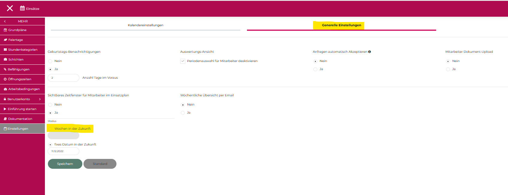
Task: Click info icon next to Anfragen automatisch Akzeptieren
Action: pos(369,52)
